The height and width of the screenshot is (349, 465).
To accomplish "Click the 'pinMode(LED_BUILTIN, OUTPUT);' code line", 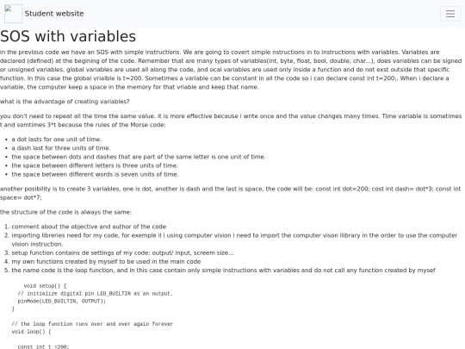I will [x=62, y=302].
